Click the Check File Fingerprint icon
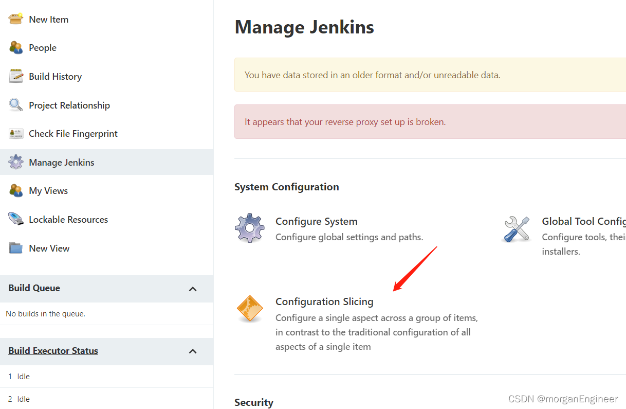 click(16, 134)
